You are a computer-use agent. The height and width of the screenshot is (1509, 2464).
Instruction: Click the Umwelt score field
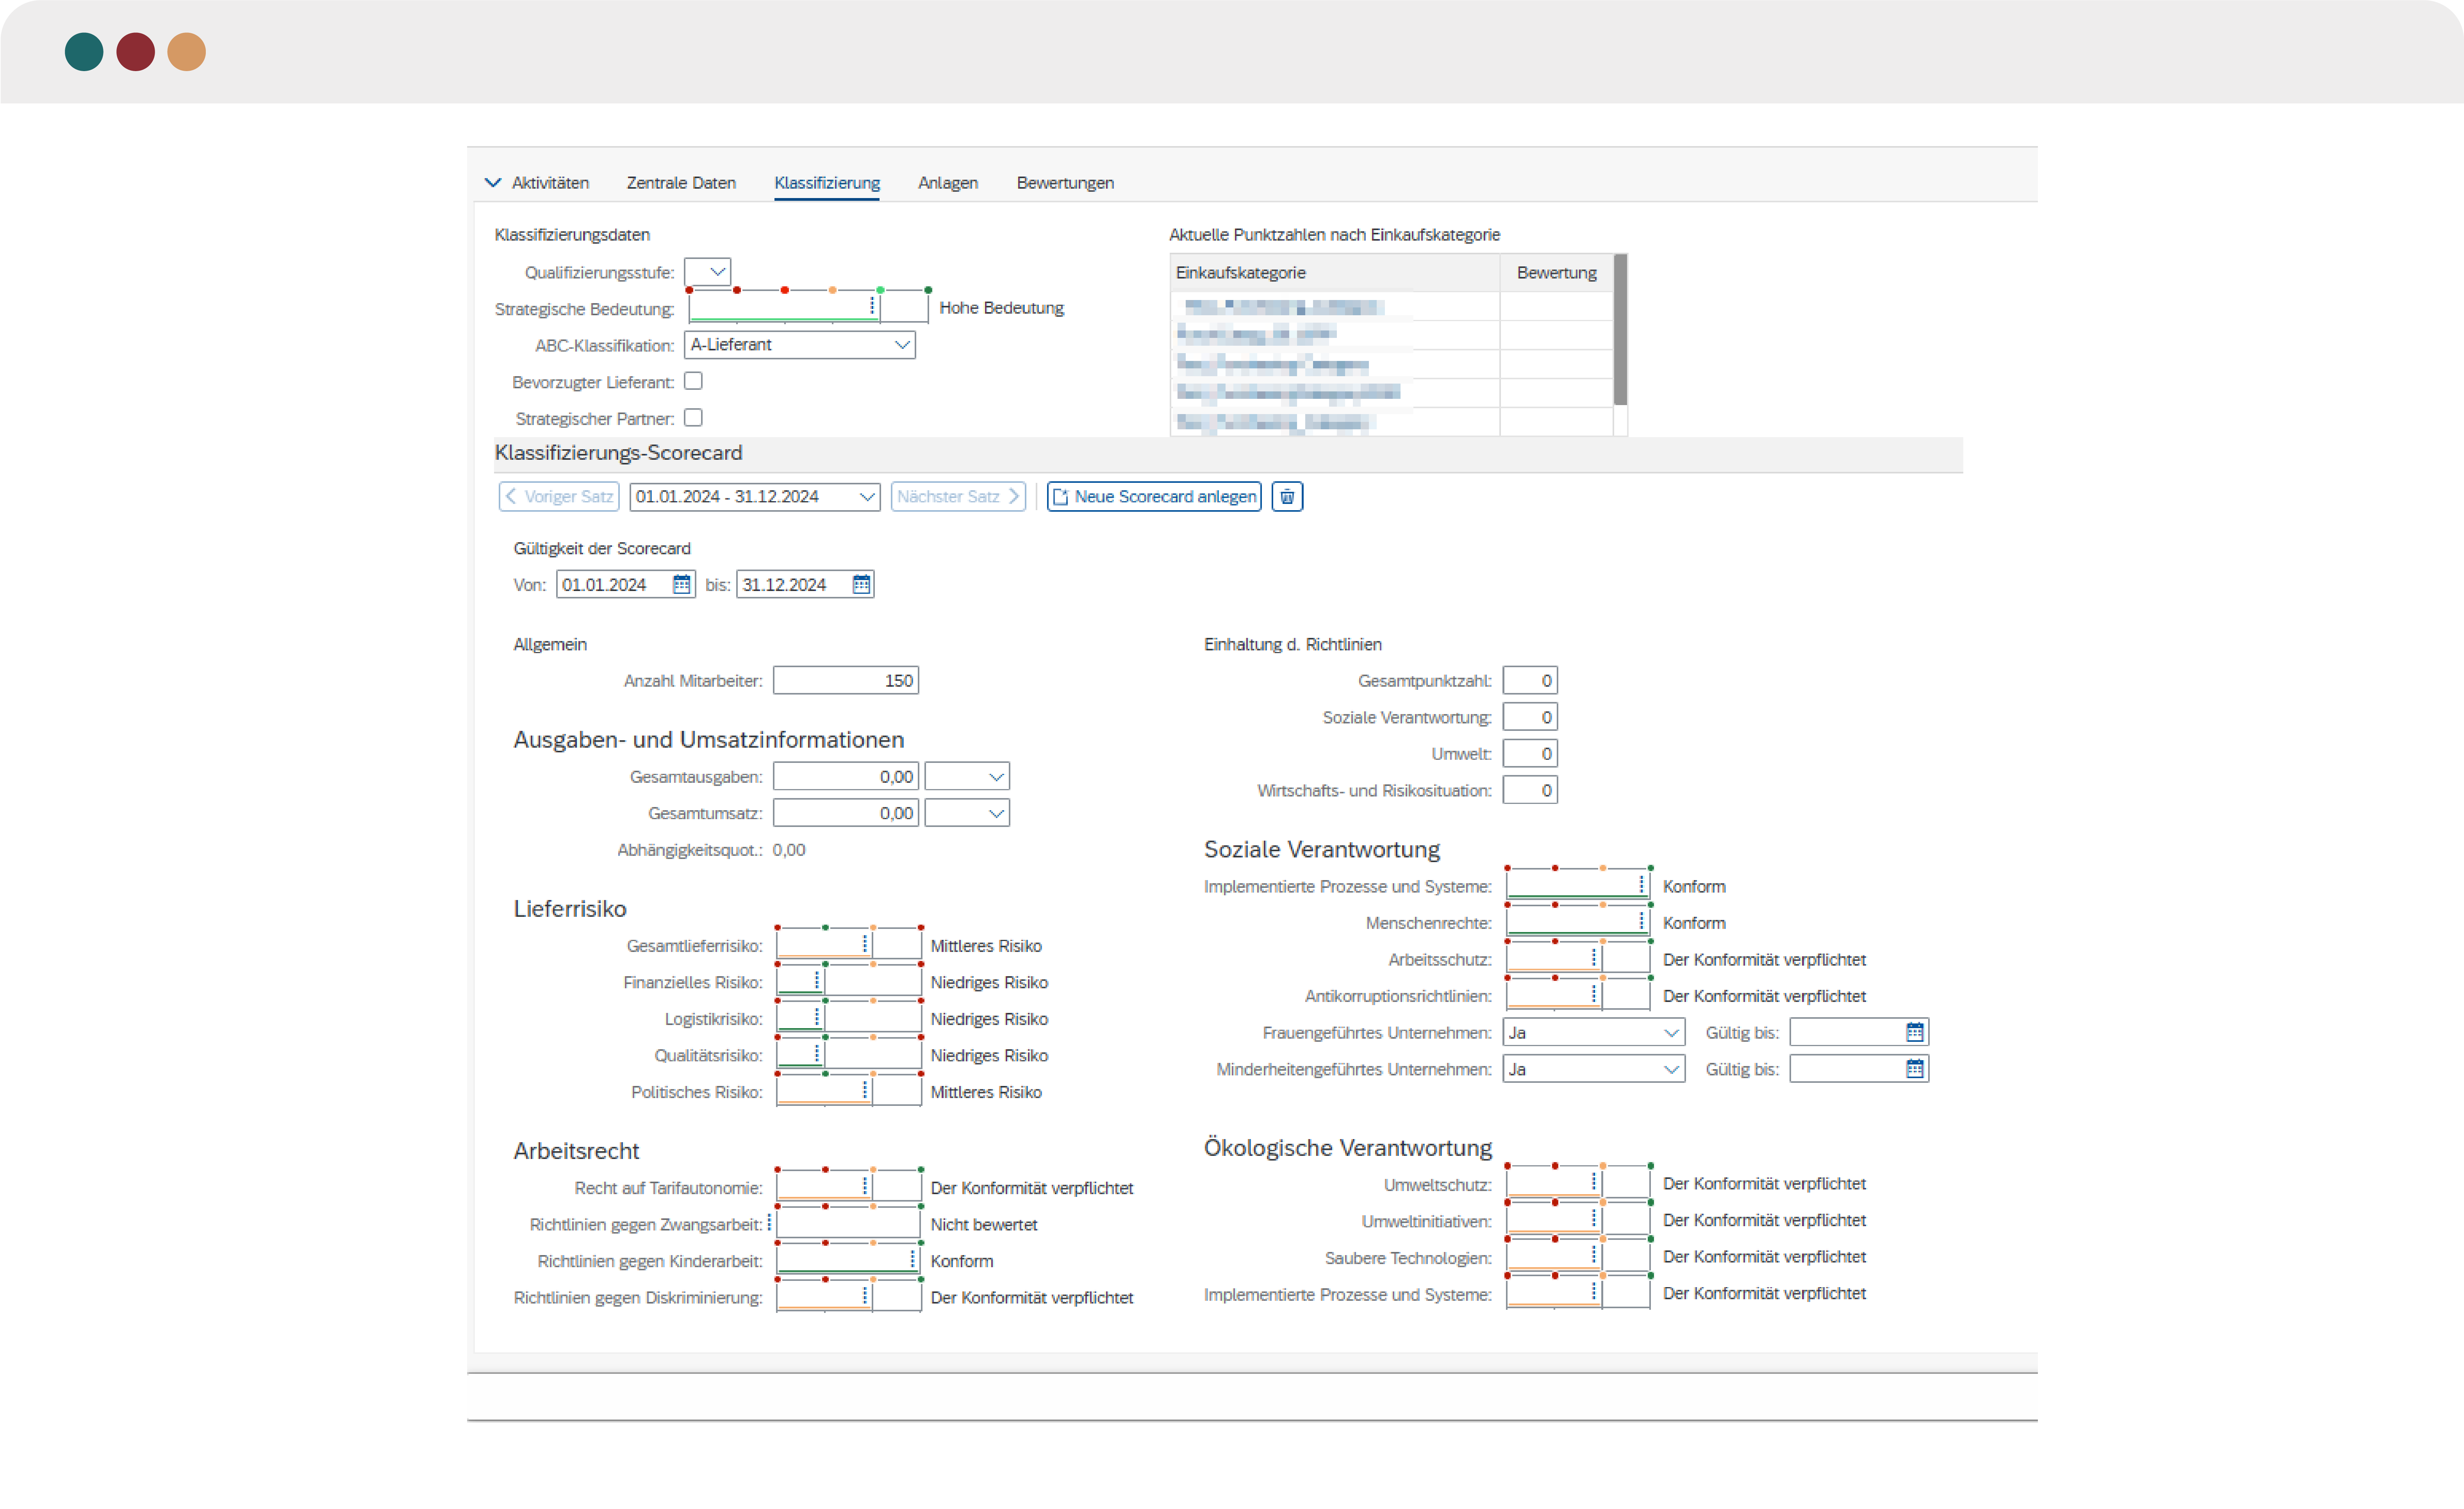coord(1530,753)
